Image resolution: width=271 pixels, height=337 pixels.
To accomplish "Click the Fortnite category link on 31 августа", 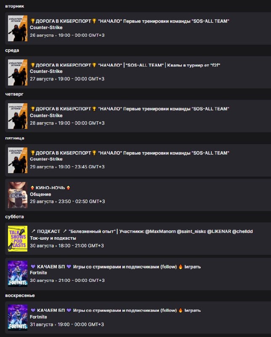I will [x=38, y=317].
